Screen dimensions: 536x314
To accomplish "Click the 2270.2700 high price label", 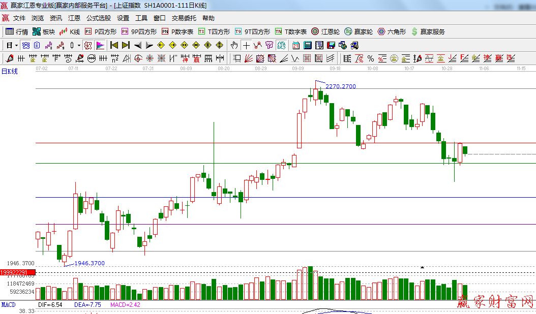I will [x=340, y=86].
